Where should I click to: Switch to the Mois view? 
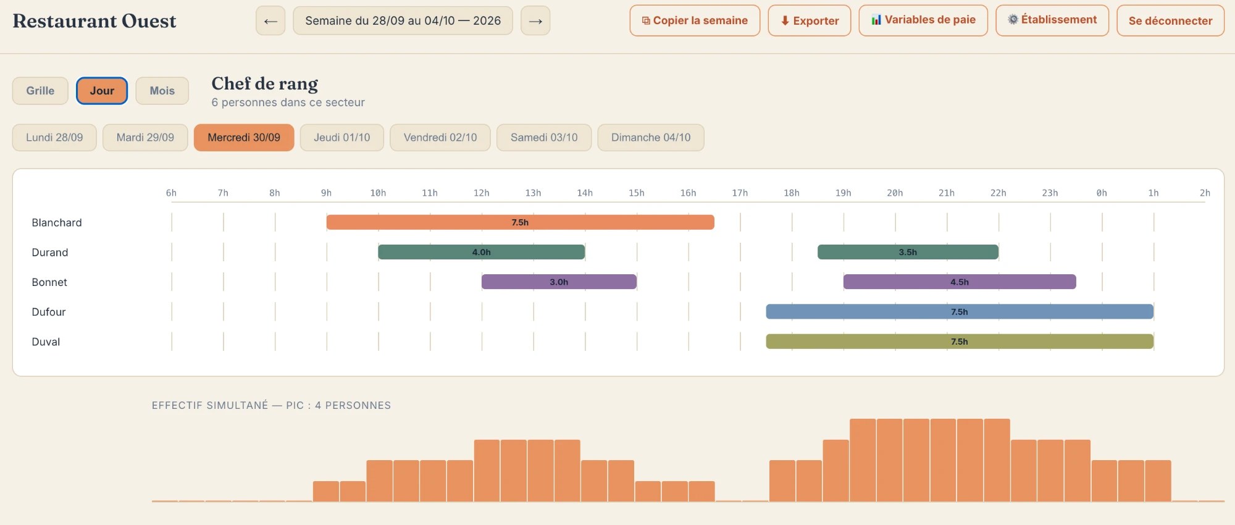pos(162,91)
